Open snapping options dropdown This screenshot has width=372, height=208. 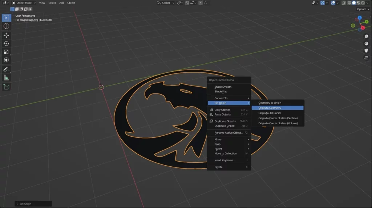point(193,3)
